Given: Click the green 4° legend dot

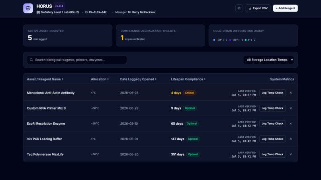Looking at the screenshot, I should 246,40.
